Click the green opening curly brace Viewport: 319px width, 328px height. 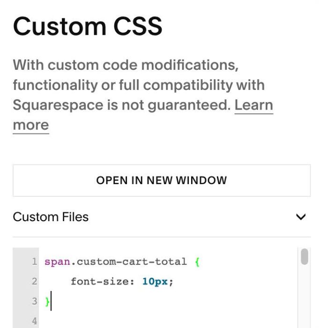(197, 261)
